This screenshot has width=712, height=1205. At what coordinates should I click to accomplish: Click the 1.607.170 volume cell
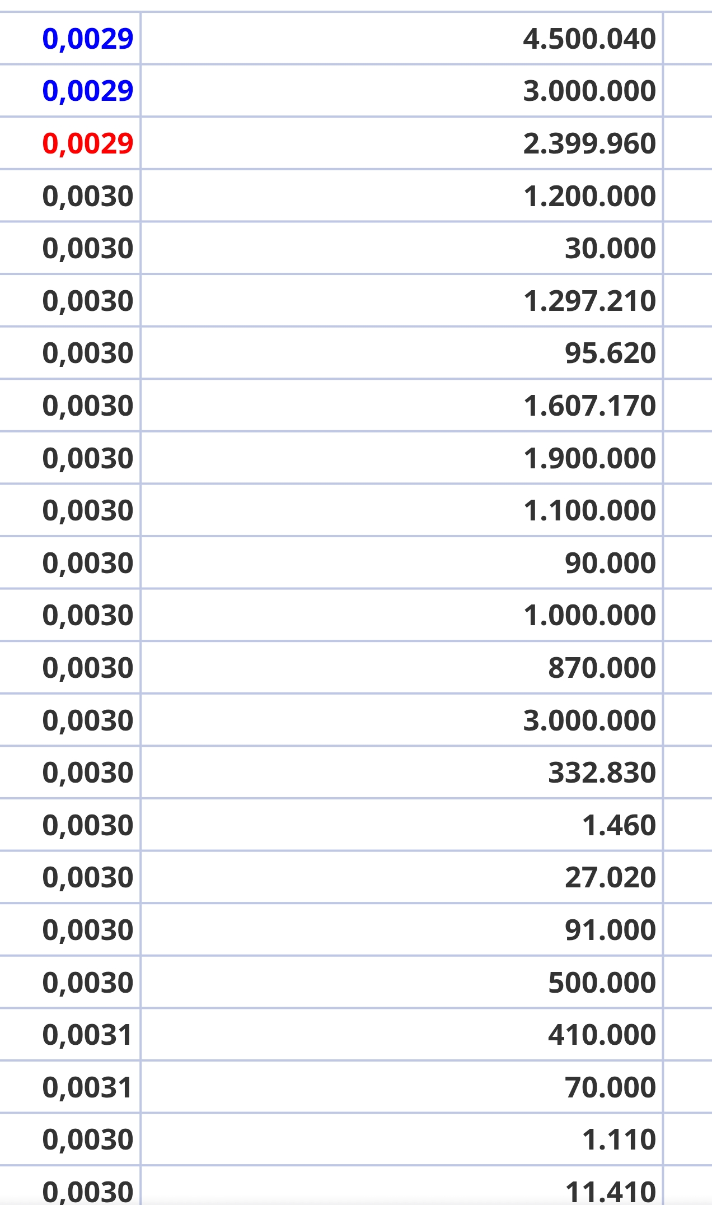coord(401,406)
